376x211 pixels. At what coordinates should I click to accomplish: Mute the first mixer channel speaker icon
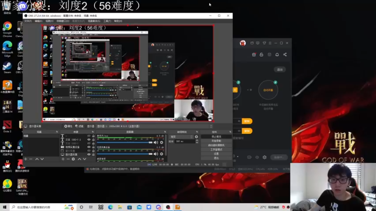click(x=156, y=143)
